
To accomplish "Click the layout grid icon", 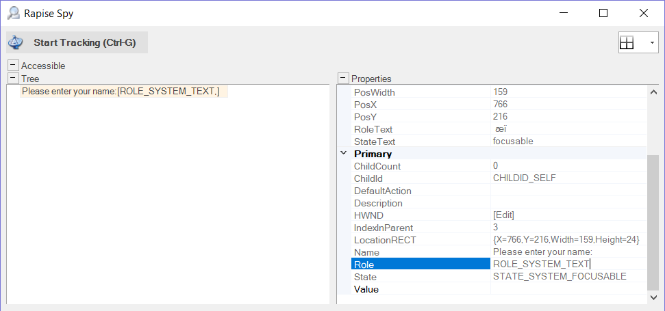I will click(627, 43).
